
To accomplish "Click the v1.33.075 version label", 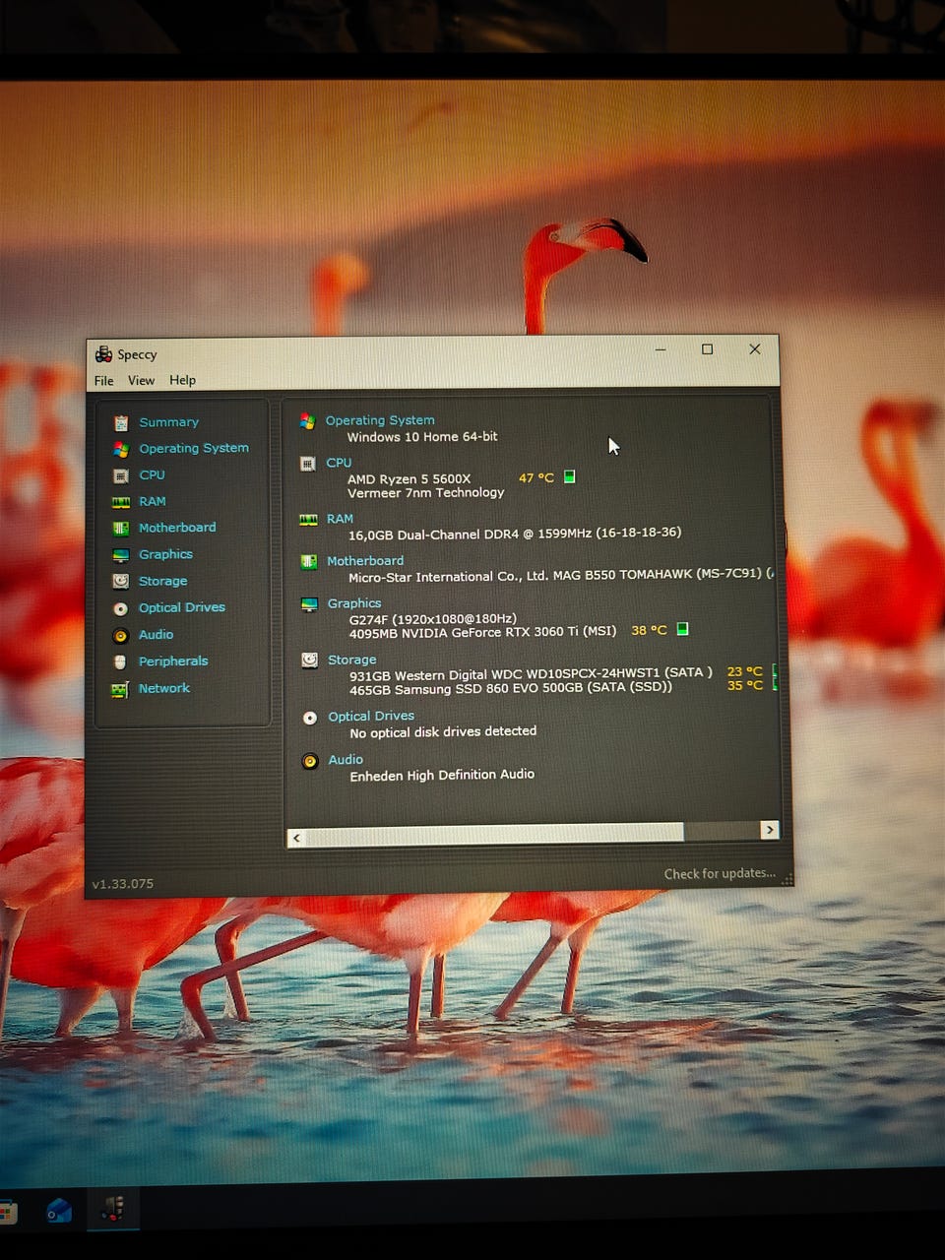I will point(123,884).
